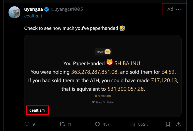The image size is (193, 131).
Task: Open uyangaa profile avatar
Action: (x=14, y=12)
